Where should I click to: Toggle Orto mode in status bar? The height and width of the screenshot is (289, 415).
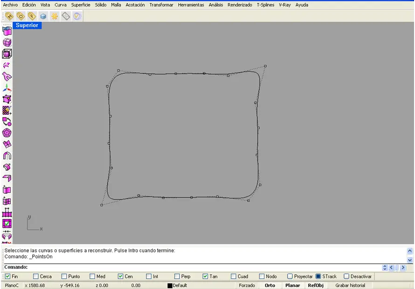click(x=270, y=285)
